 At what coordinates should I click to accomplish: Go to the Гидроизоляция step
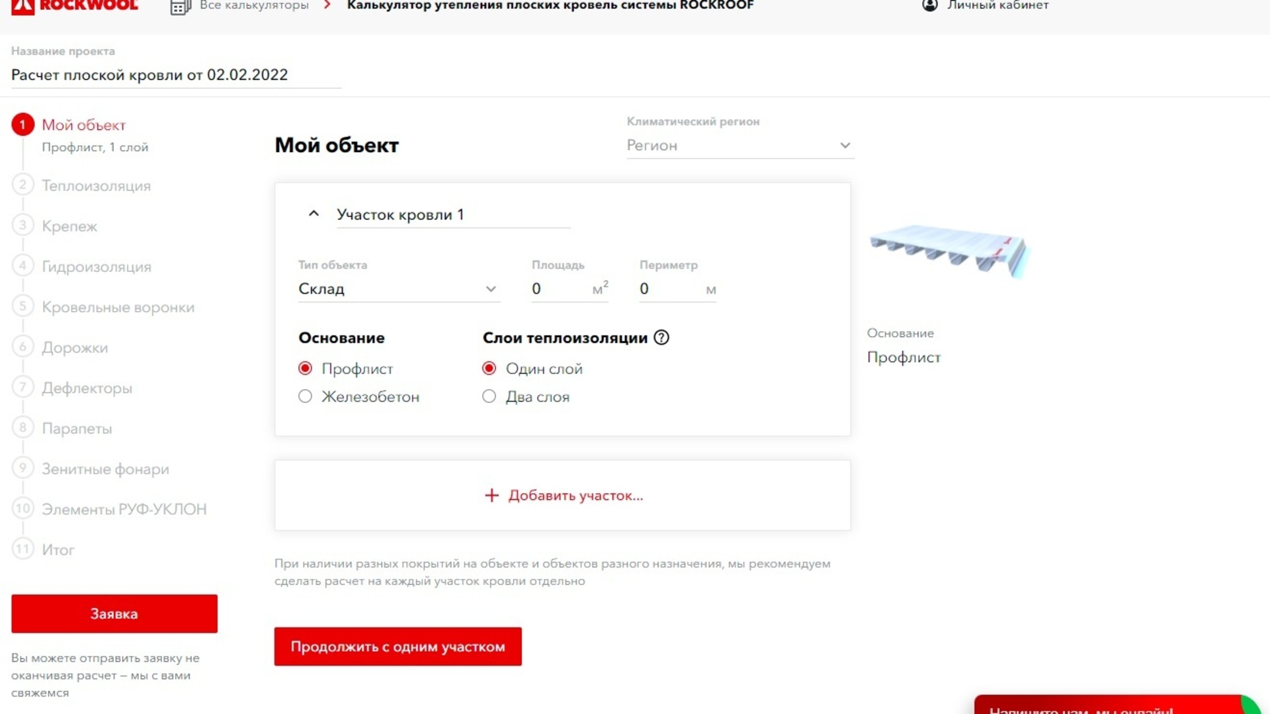click(96, 267)
